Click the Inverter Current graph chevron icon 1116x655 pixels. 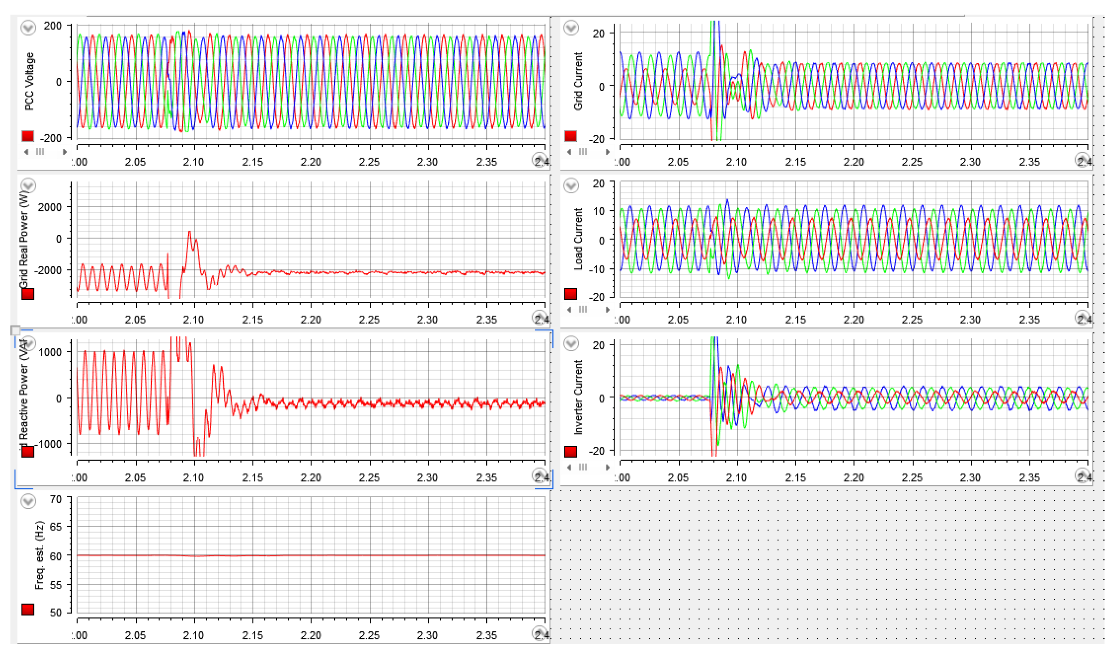pos(571,343)
